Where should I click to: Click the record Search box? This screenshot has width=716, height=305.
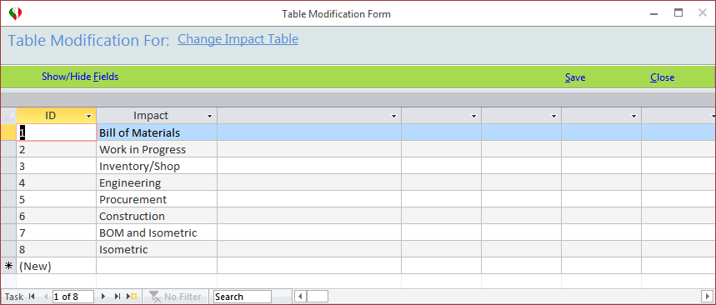[243, 297]
